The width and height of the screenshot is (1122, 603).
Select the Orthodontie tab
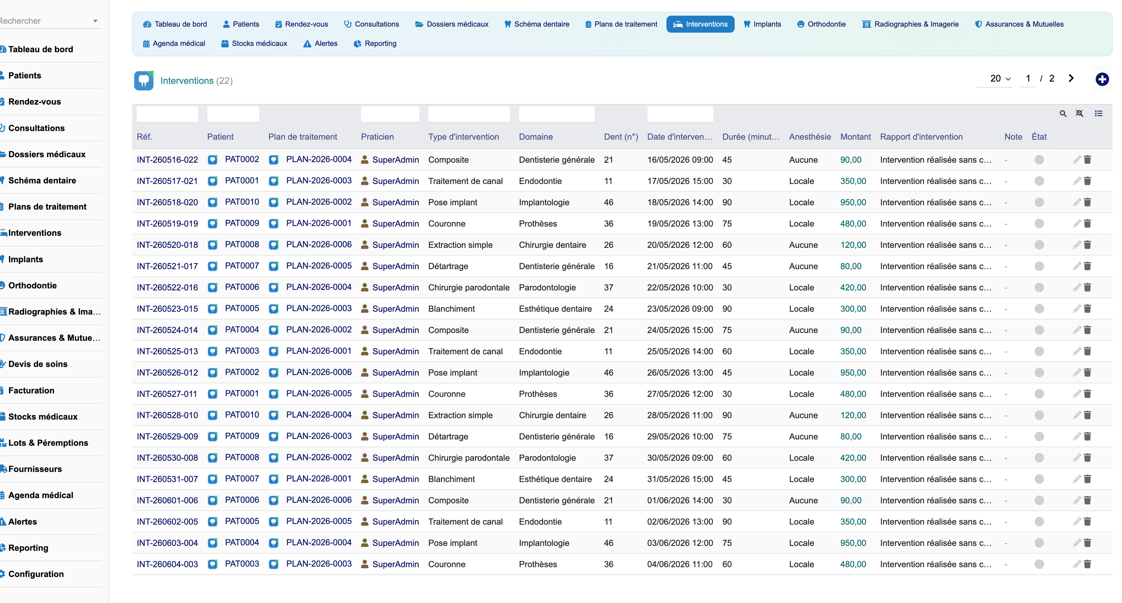click(x=821, y=24)
